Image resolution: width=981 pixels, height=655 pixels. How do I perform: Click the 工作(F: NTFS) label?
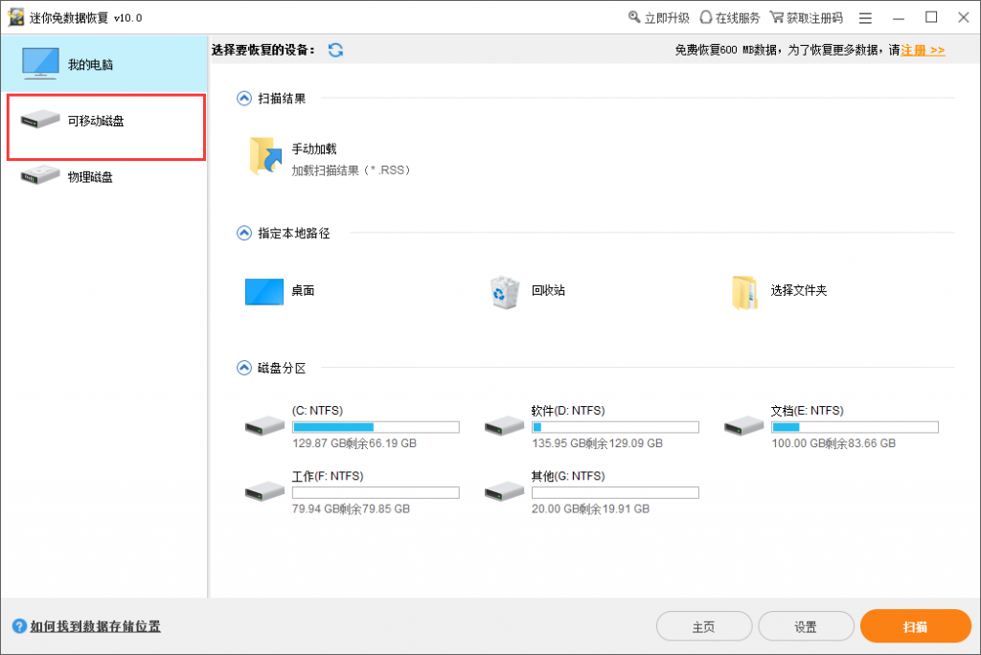pos(328,476)
